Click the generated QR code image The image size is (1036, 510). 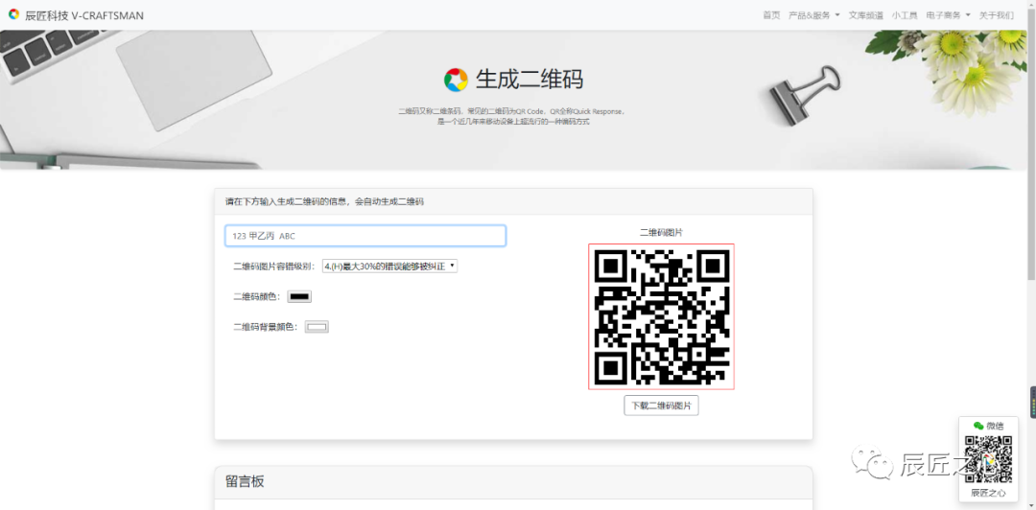[x=661, y=316]
